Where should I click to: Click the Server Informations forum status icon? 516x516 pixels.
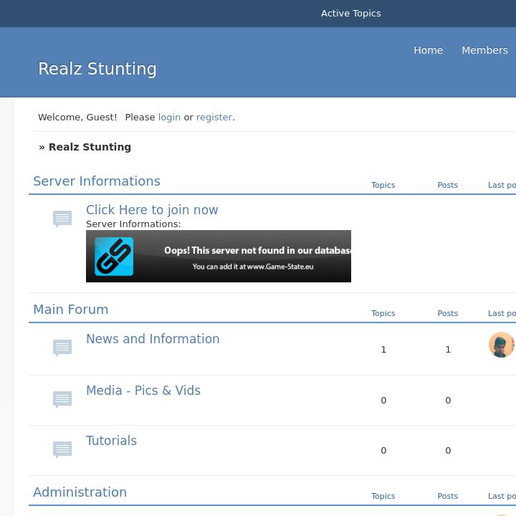click(x=62, y=219)
